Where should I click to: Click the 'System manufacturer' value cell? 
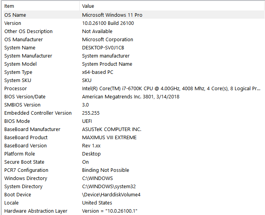[x=106, y=56]
